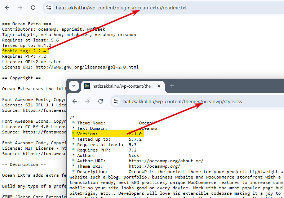
Task: Open site information icon in style.css address bar
Action: pyautogui.click(x=116, y=101)
